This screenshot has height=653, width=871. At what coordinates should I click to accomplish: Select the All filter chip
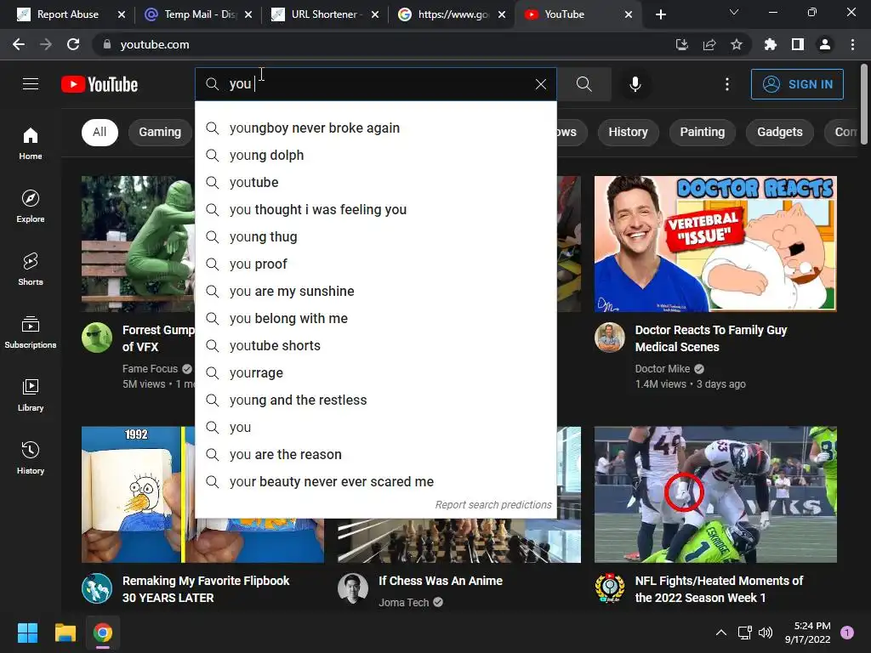coord(100,132)
